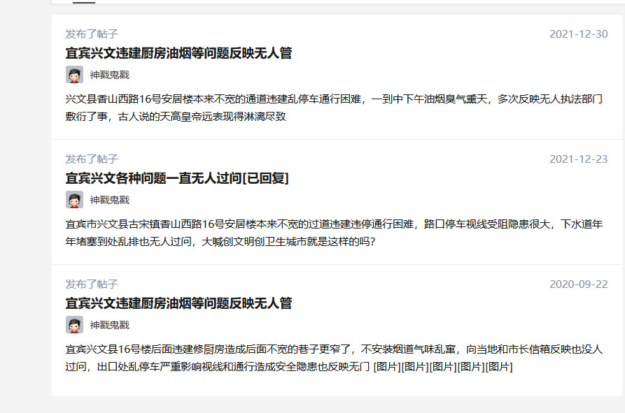Viewport: 625px width, 413px height.
Task: Click the date 2021-12-23
Action: tap(578, 159)
